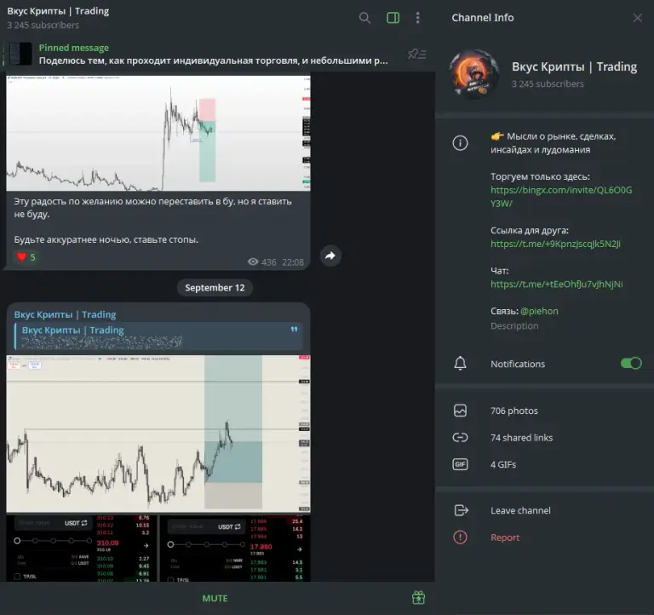Click the red Report warning icon

pos(460,537)
